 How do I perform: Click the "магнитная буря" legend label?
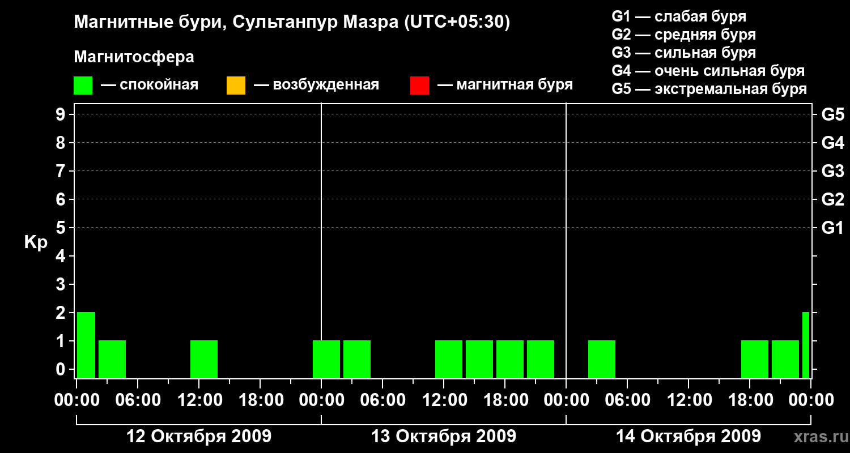515,86
